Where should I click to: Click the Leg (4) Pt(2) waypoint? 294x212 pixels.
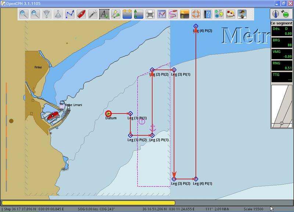coord(196,26)
